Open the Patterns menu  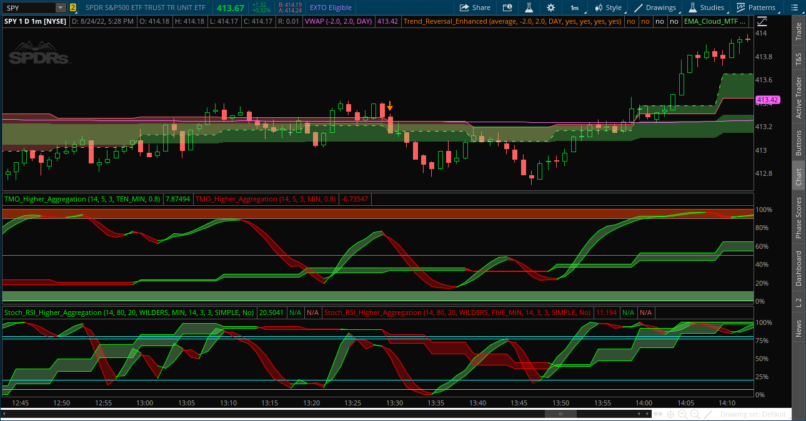756,7
